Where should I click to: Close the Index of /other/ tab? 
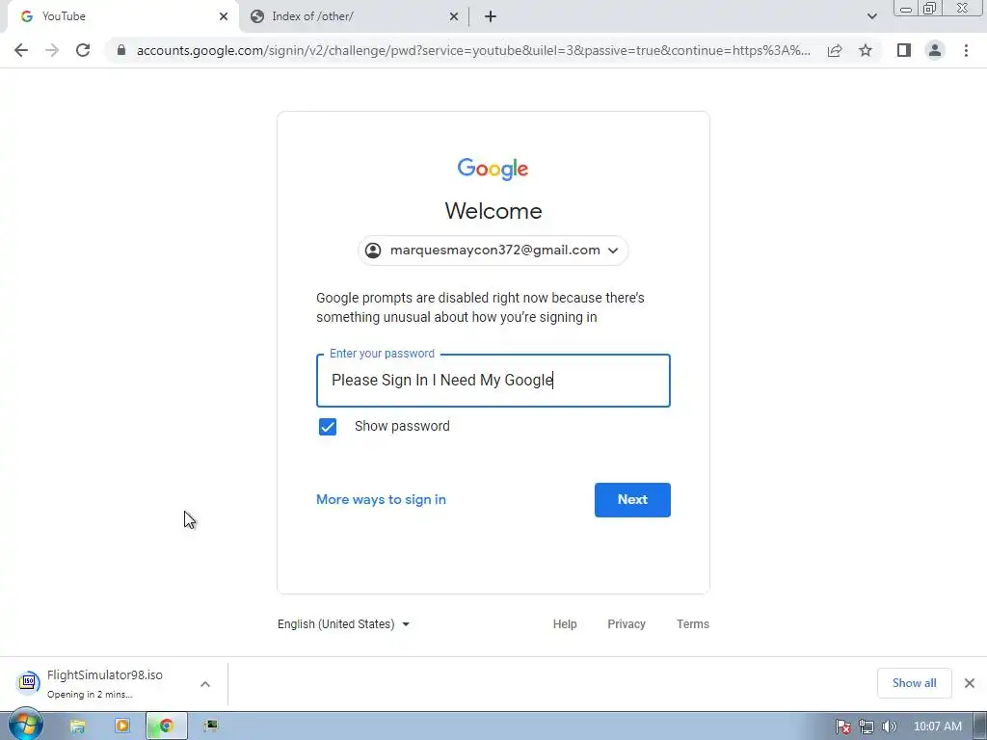(454, 16)
